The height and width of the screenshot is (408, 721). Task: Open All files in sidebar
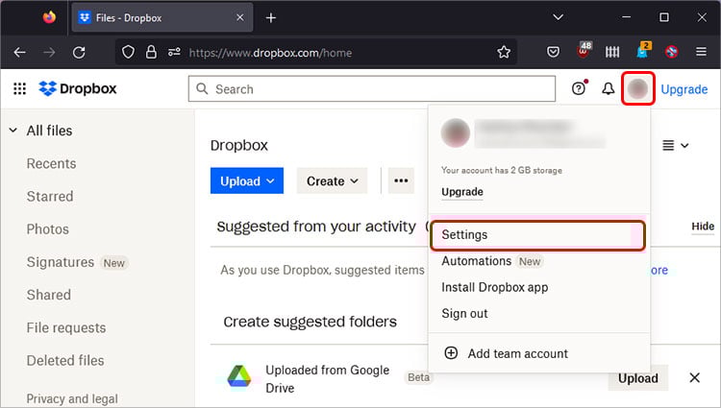(x=49, y=131)
